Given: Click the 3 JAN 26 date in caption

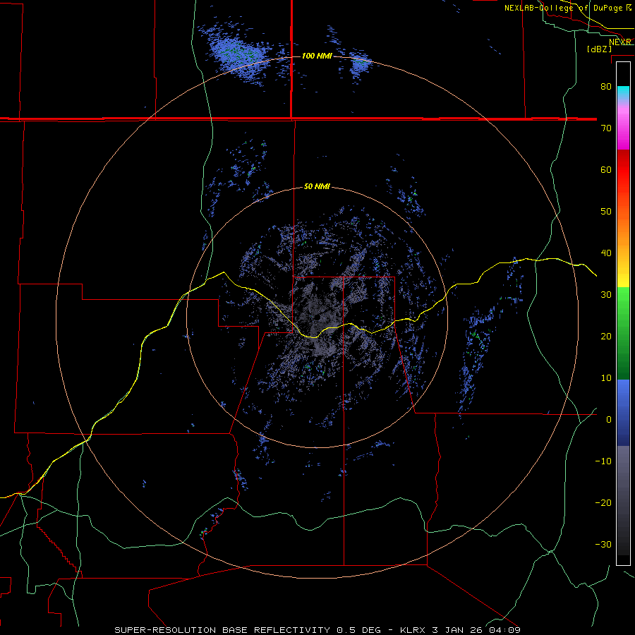Looking at the screenshot, I should (x=459, y=630).
